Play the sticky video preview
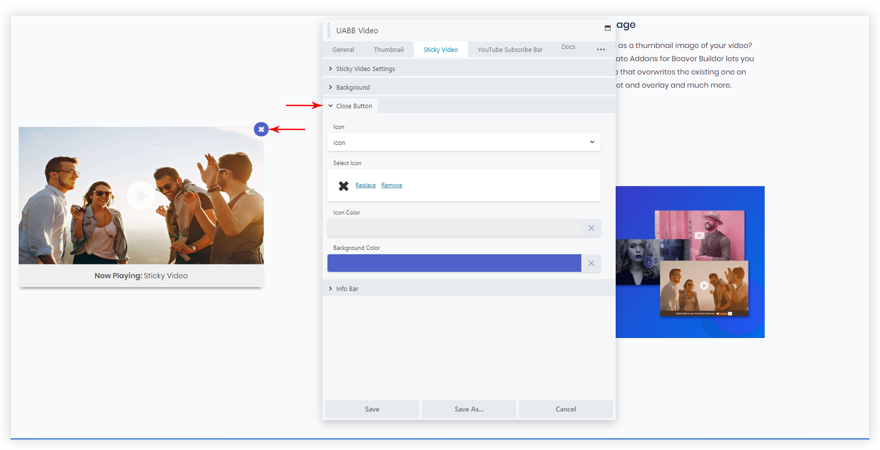This screenshot has height=450, width=880. coord(141,196)
